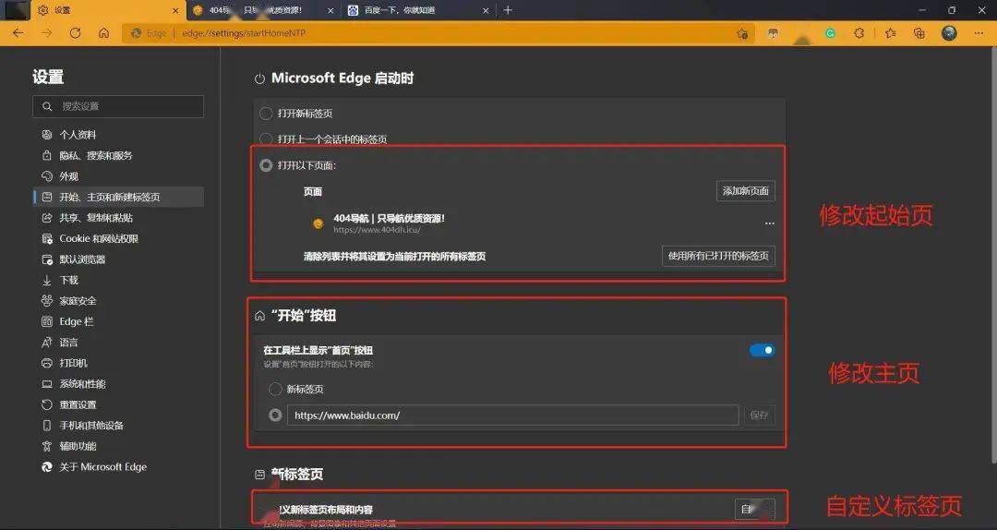Open the Extensions puzzle icon

[859, 34]
